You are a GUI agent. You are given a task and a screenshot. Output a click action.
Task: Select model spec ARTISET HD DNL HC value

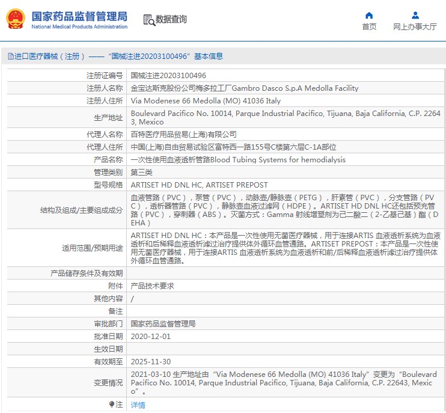199,185
